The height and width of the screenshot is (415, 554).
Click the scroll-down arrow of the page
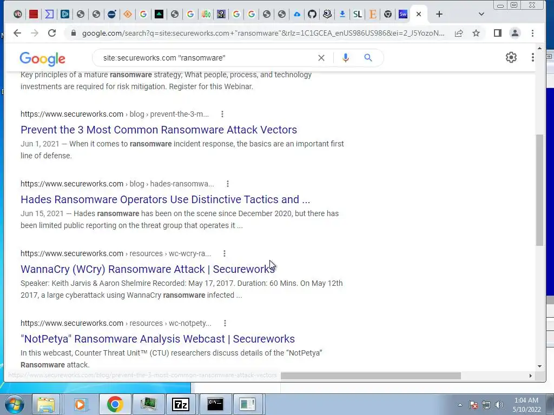[539, 366]
